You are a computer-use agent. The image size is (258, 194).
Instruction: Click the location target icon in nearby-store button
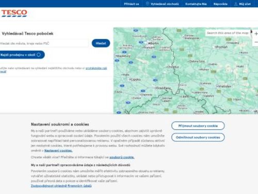[x=39, y=55]
